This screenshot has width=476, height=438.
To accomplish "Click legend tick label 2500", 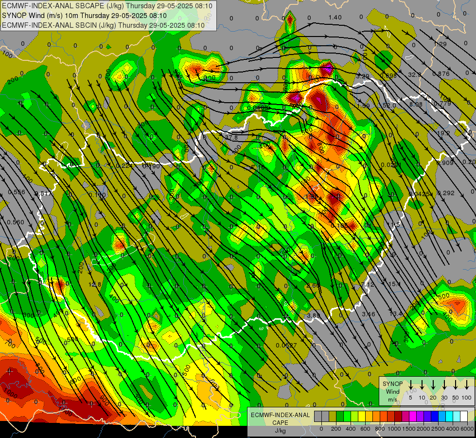I will [438, 429].
